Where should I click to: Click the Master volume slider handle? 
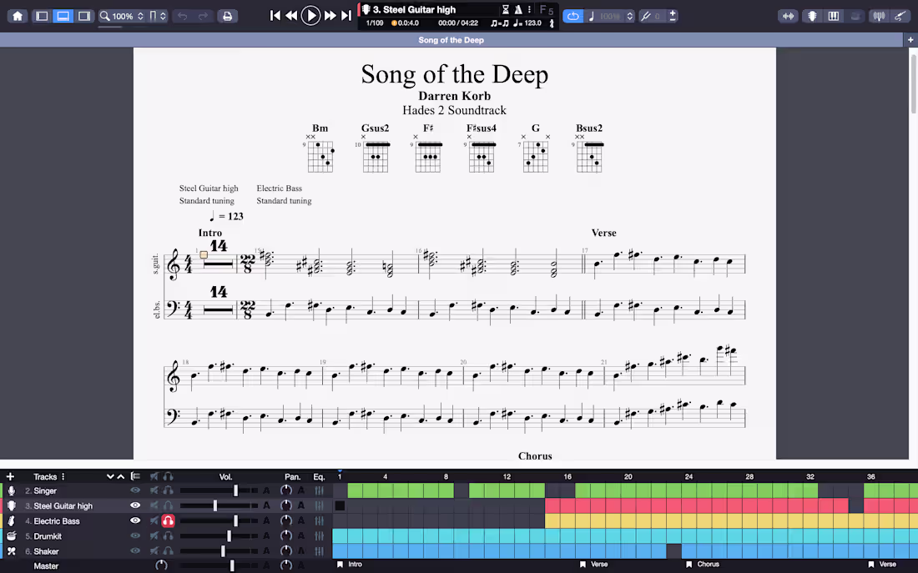pos(233,566)
